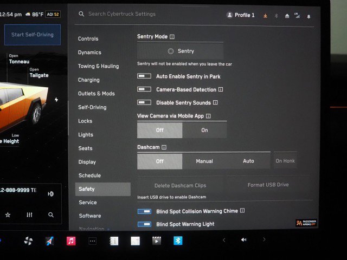Image resolution: width=347 pixels, height=260 pixels.
Task: Click Delete Dashcam Clips
Action: tap(180, 185)
